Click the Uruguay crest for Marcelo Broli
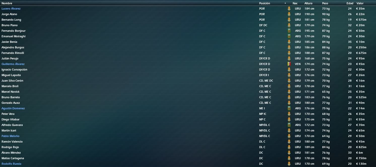 pos(289,86)
